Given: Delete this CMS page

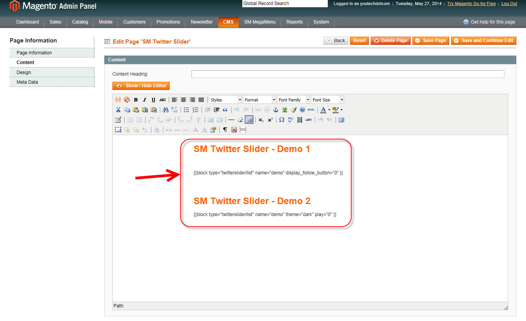Looking at the screenshot, I should [x=390, y=41].
